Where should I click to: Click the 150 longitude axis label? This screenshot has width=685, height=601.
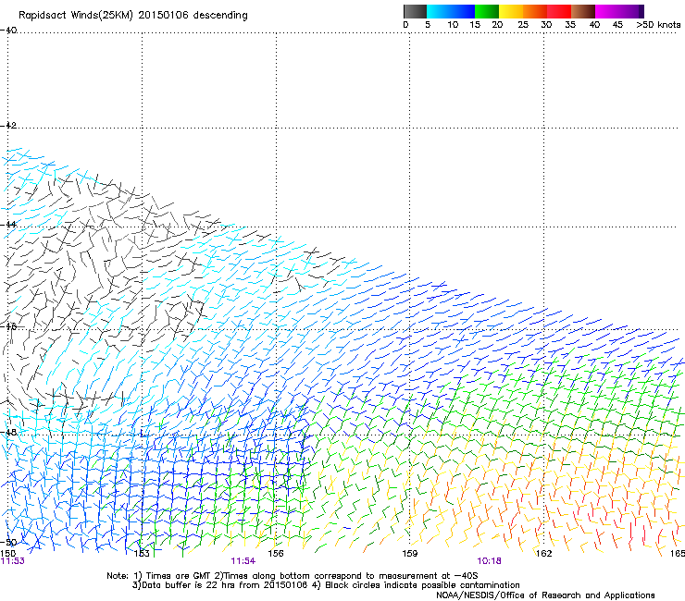[x=7, y=554]
